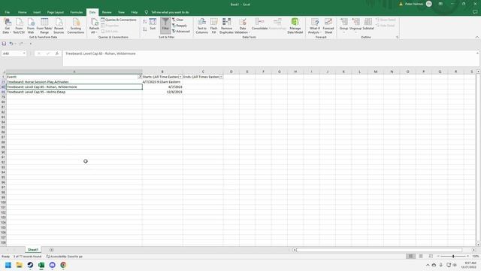Open the Event column filter dropdown
The image size is (481, 271).
140,77
